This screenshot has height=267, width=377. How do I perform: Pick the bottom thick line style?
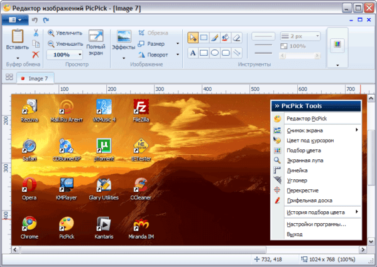[263, 53]
